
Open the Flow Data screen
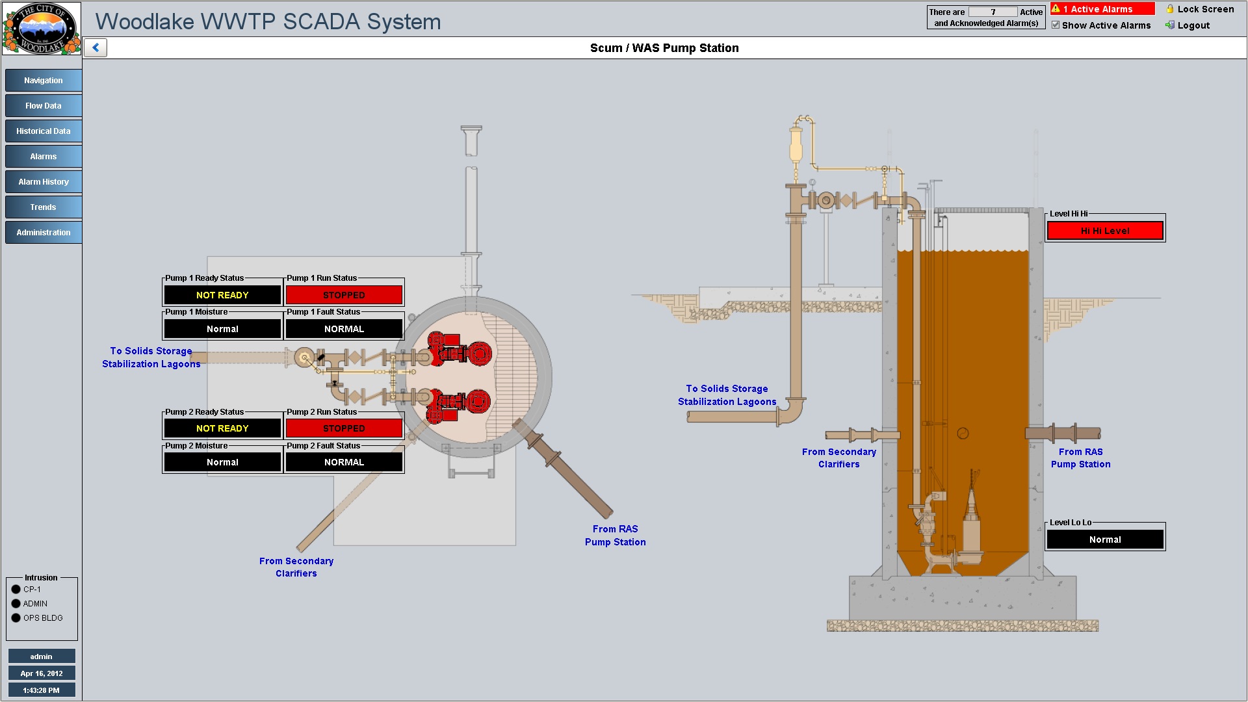pyautogui.click(x=44, y=106)
